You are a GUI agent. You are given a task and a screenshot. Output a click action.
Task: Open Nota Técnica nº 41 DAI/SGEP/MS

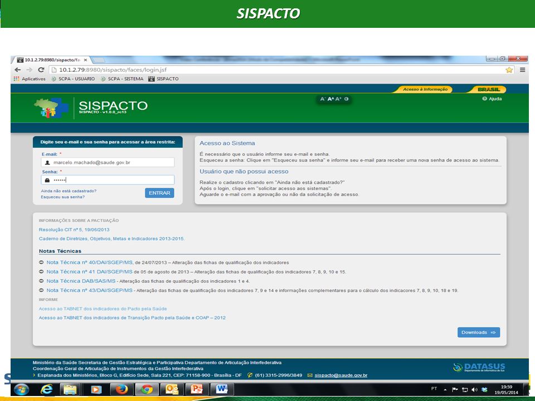point(89,272)
